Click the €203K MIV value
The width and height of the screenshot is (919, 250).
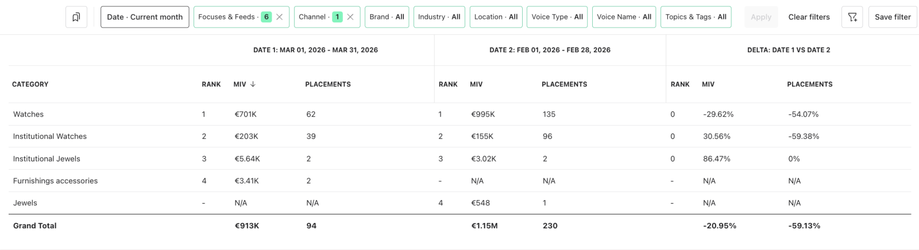(x=246, y=136)
